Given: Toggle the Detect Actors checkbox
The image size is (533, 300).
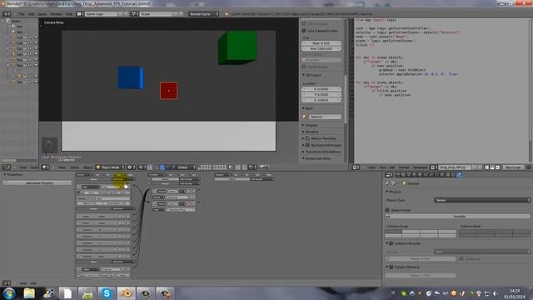Looking at the screenshot, I should (387, 210).
